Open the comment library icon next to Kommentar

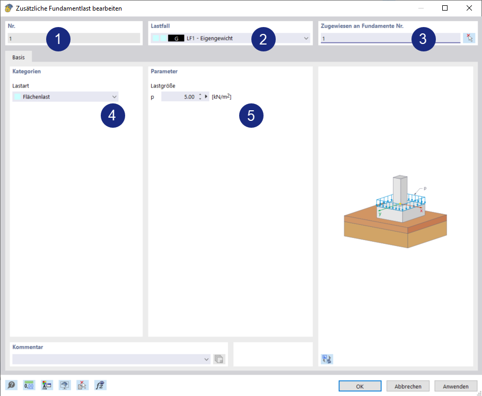click(219, 359)
